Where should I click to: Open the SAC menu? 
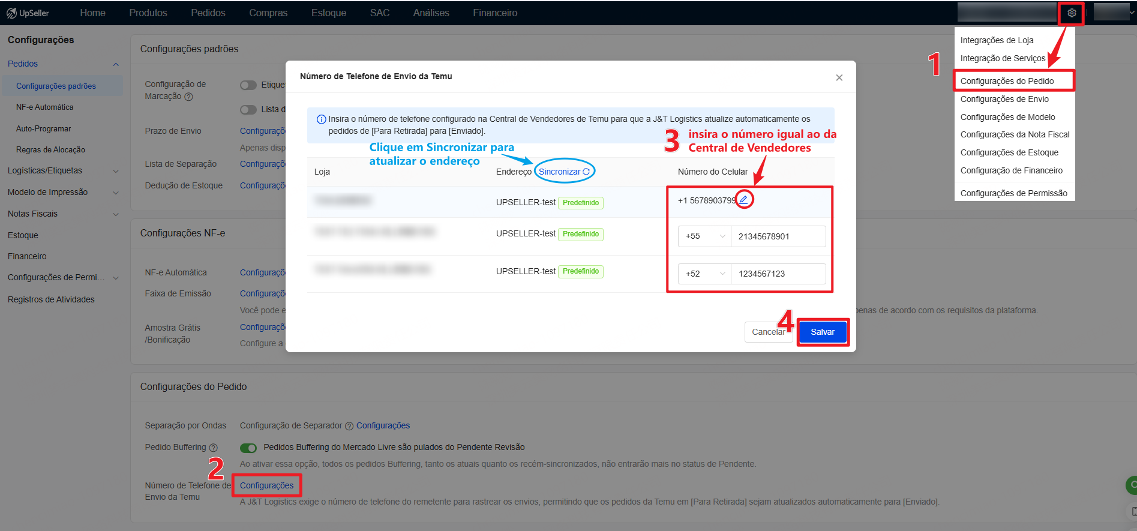click(x=380, y=13)
